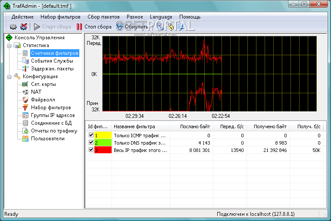
Task: Click the Отчеты по трафику icon
Action: pyautogui.click(x=25, y=131)
